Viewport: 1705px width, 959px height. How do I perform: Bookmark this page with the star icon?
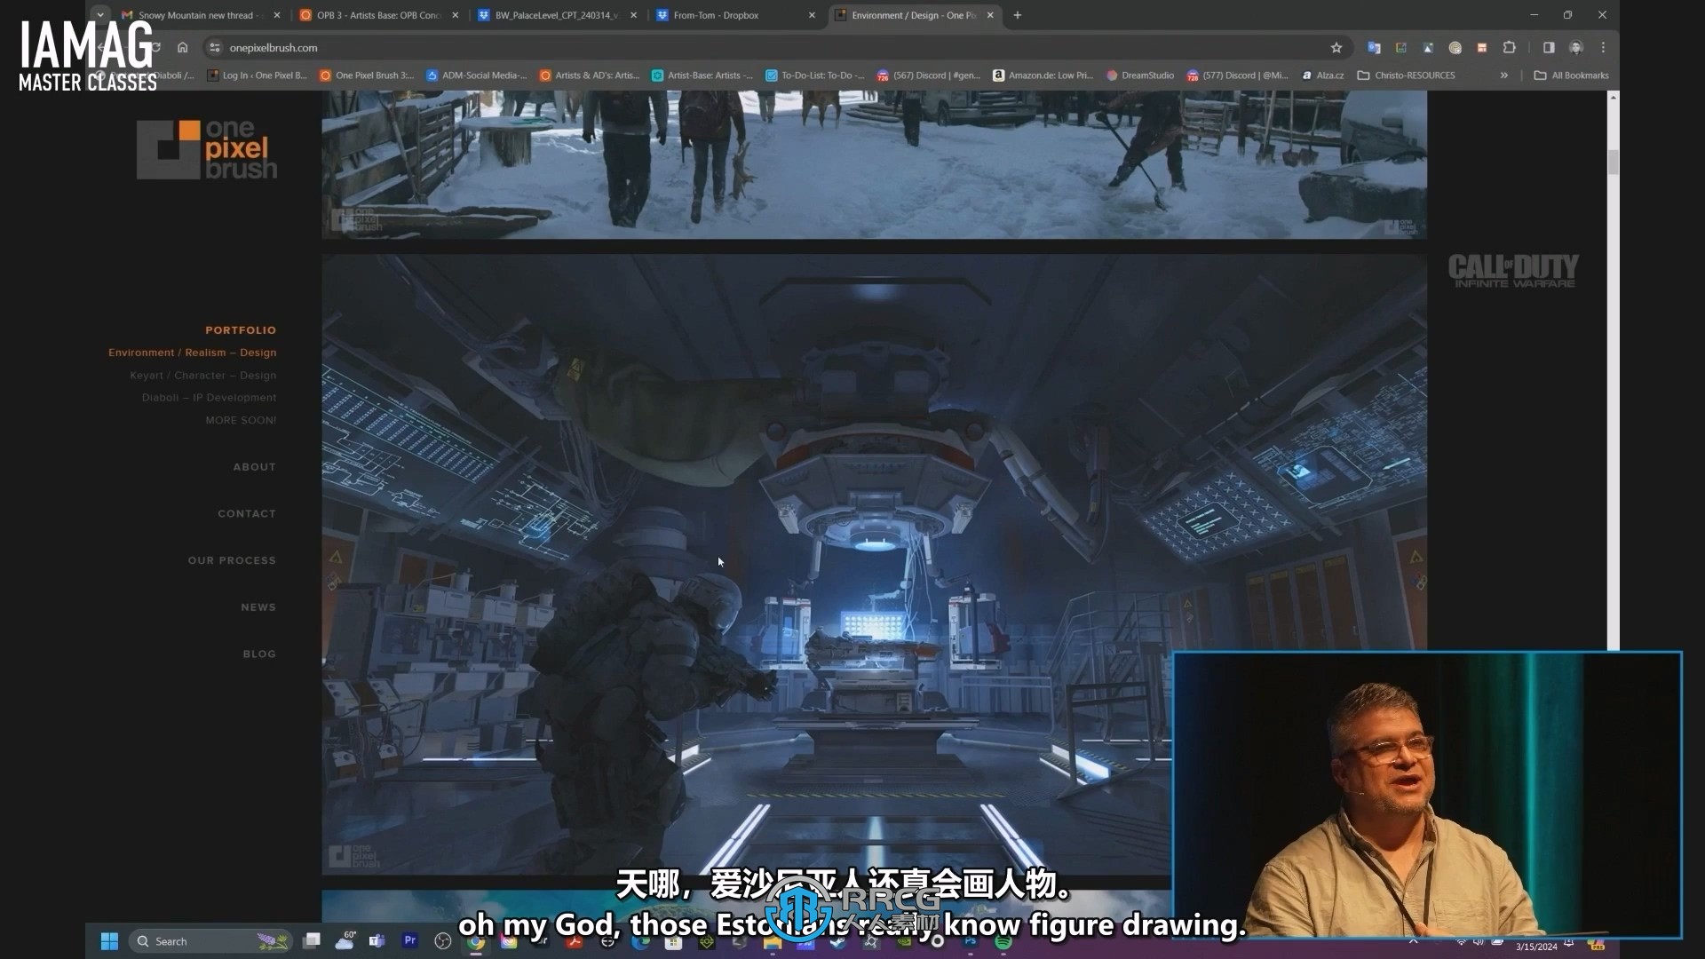1336,48
